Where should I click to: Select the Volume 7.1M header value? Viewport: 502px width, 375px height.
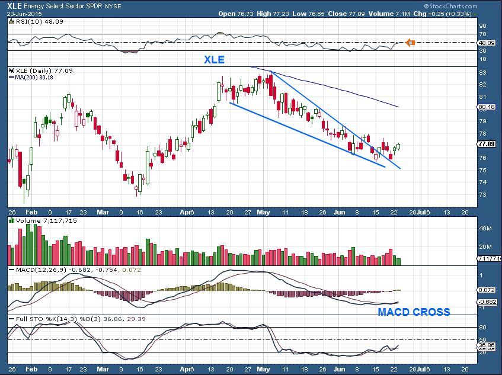coord(389,14)
